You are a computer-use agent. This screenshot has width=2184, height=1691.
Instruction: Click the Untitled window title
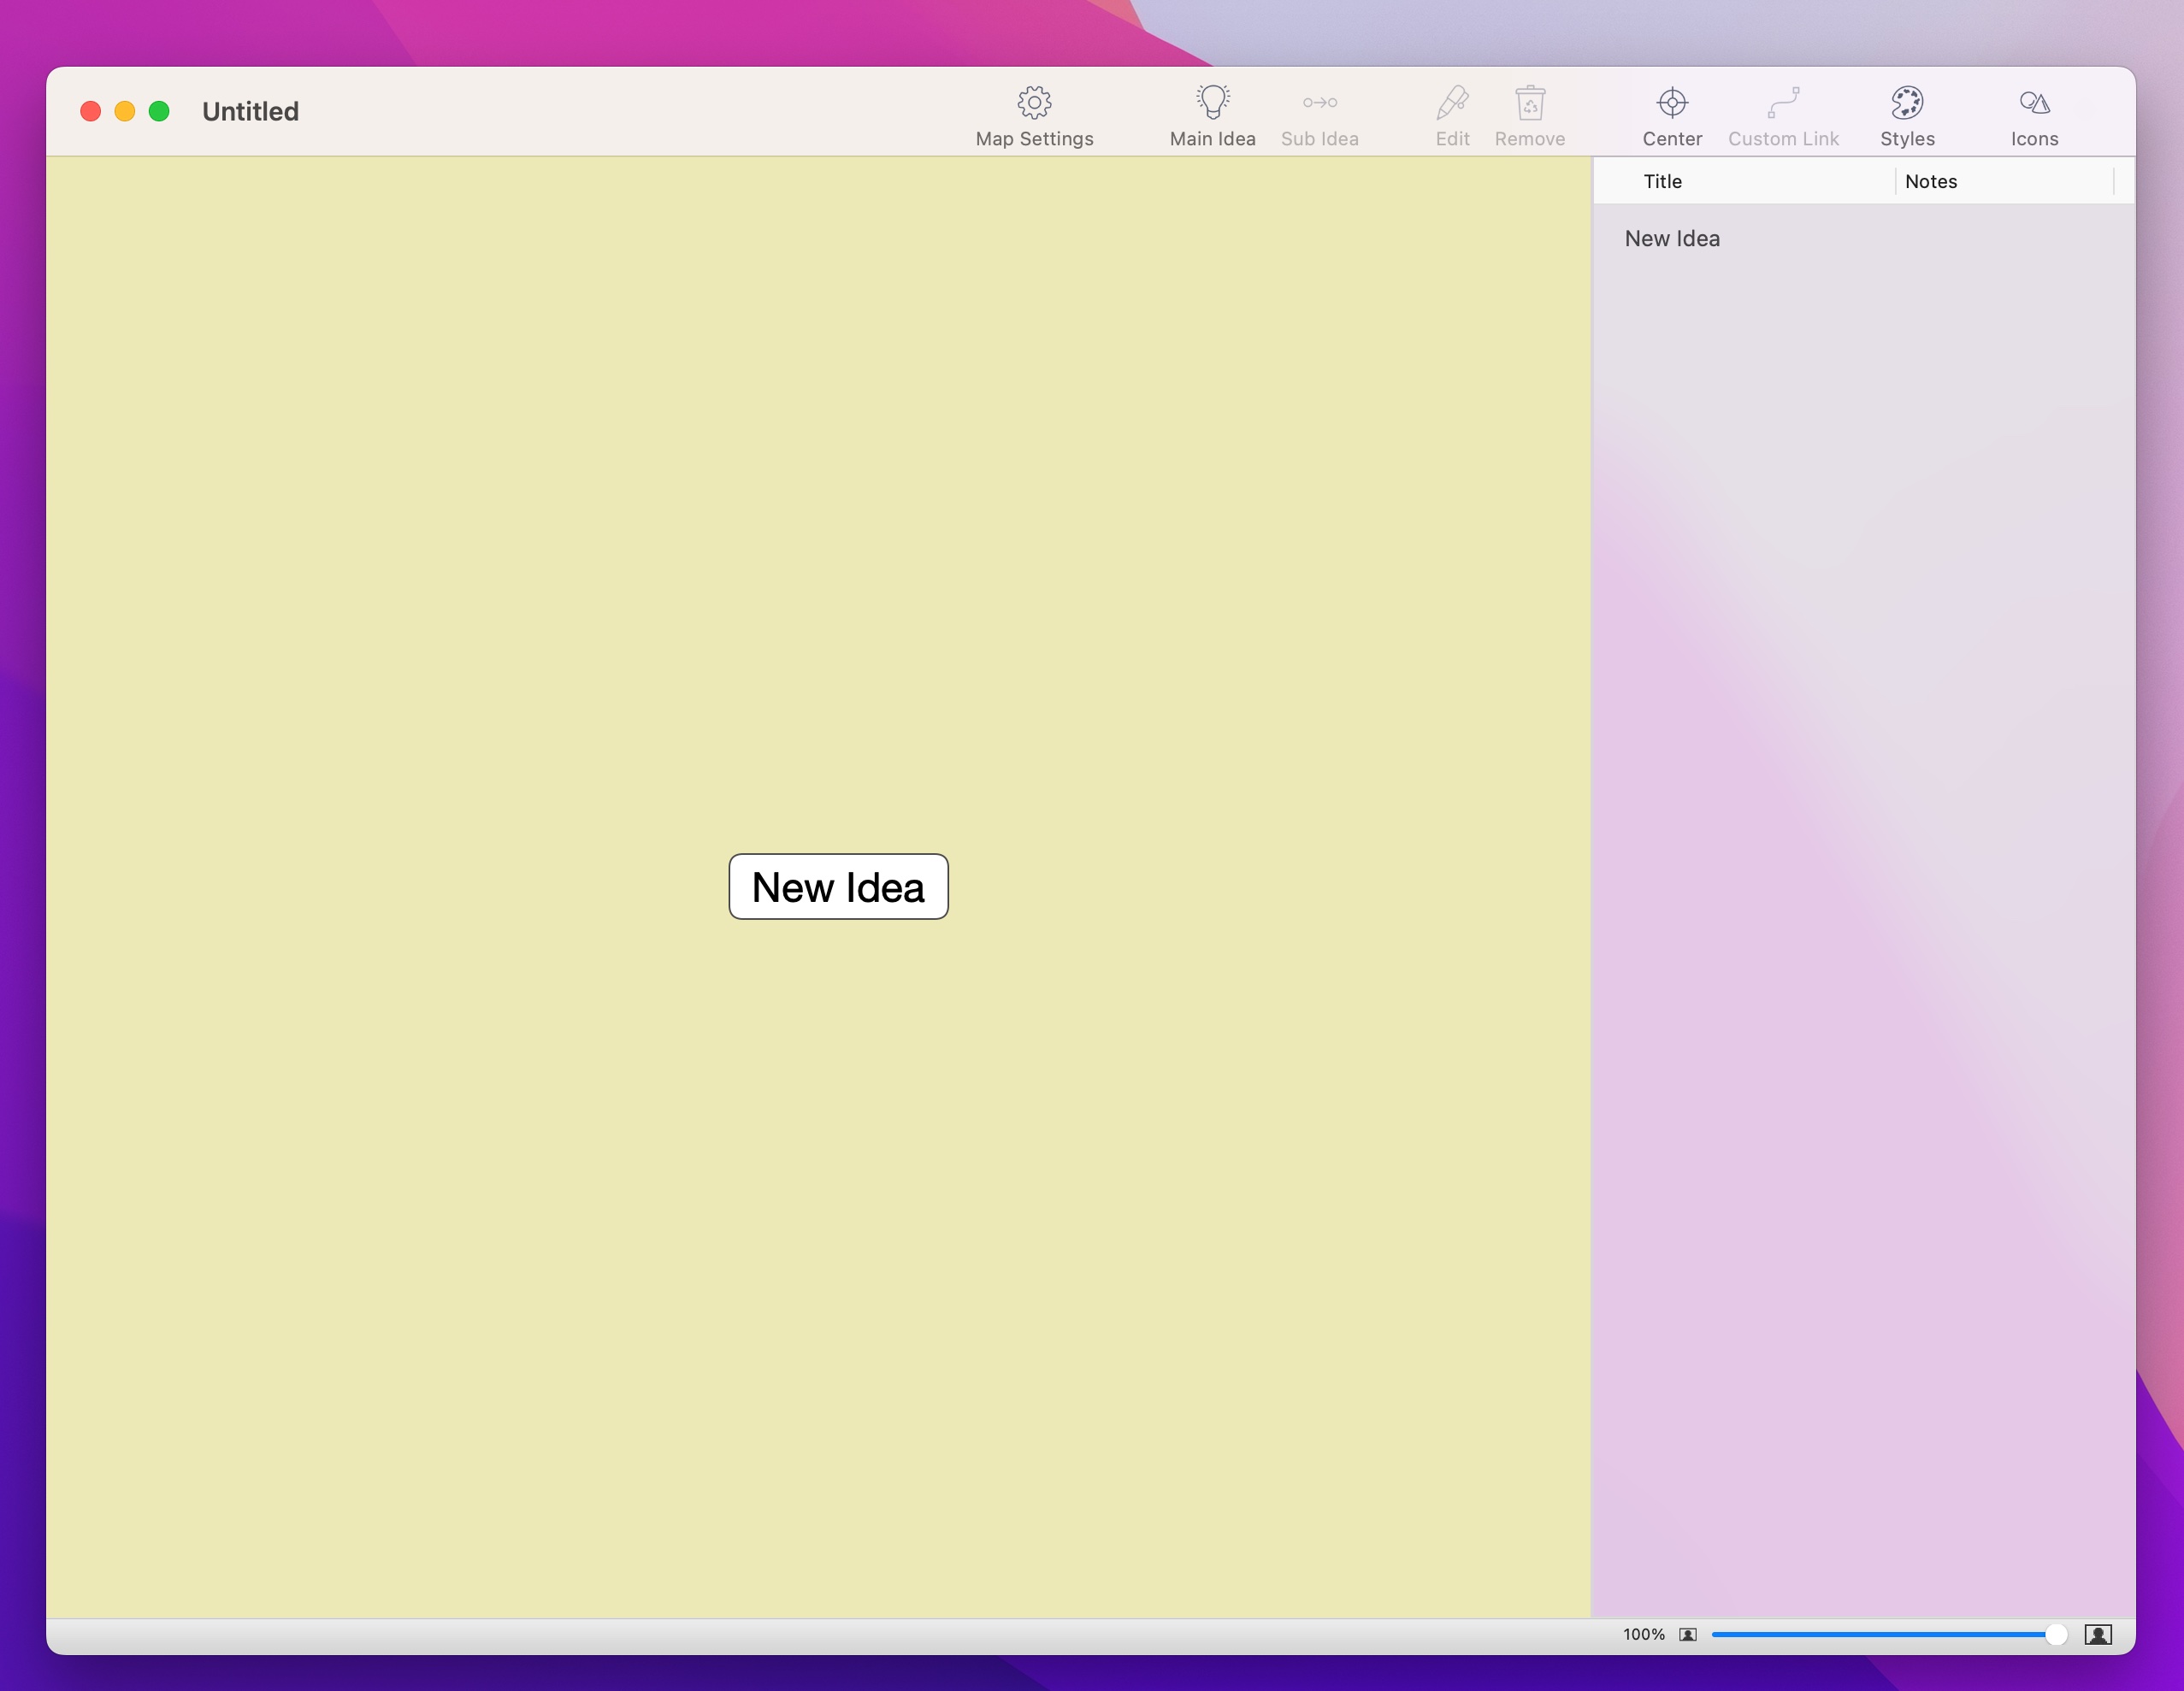(x=250, y=111)
